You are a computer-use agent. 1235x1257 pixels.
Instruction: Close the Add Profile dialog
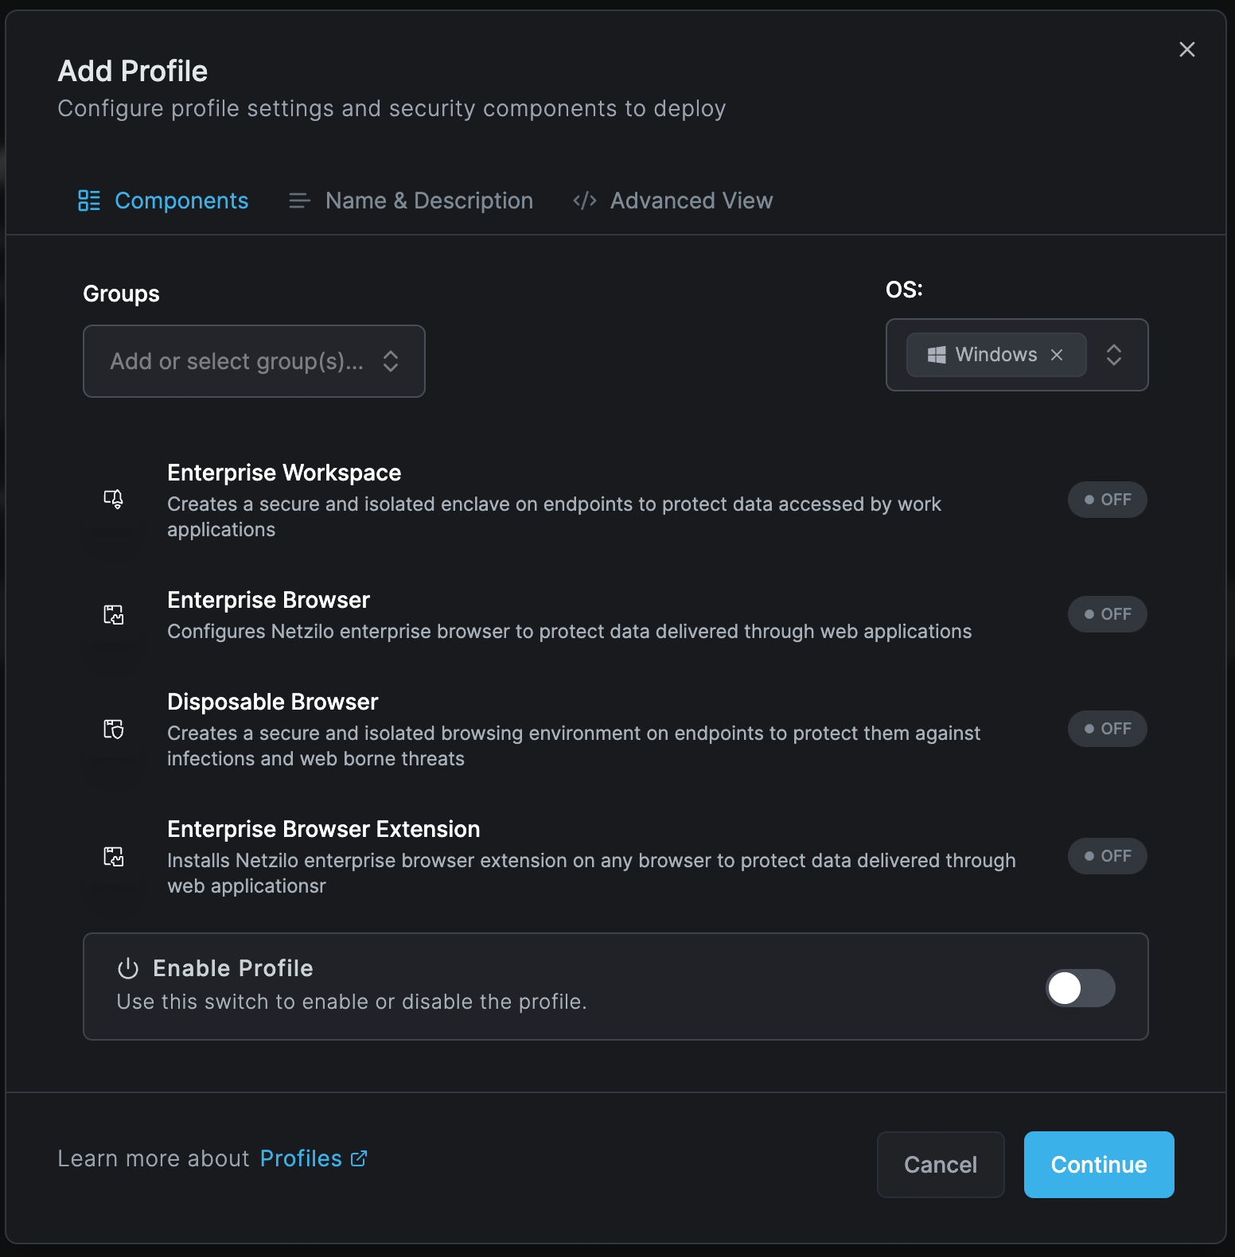pyautogui.click(x=1186, y=49)
